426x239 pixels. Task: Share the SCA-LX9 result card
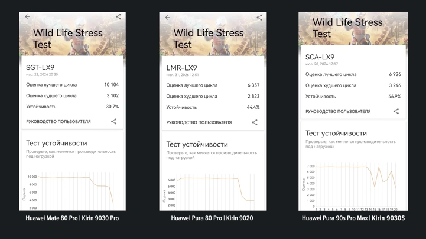pos(396,111)
